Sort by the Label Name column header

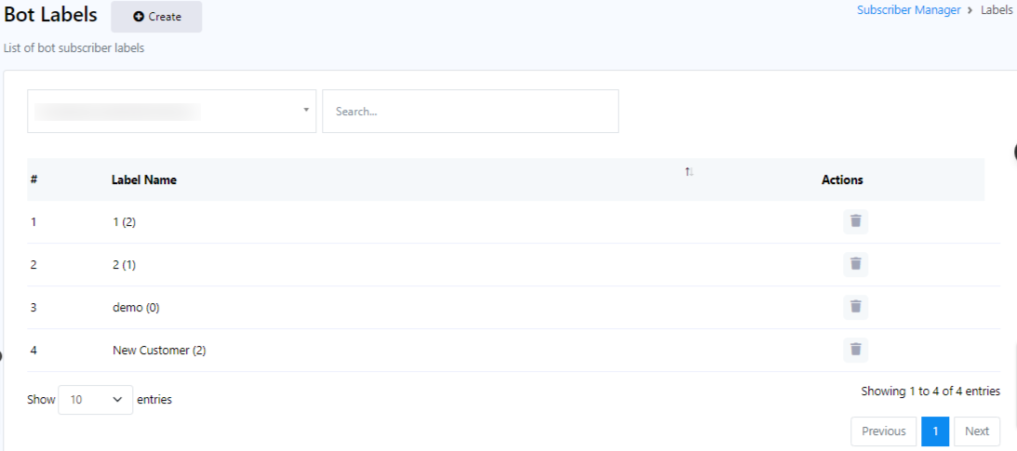(x=144, y=180)
